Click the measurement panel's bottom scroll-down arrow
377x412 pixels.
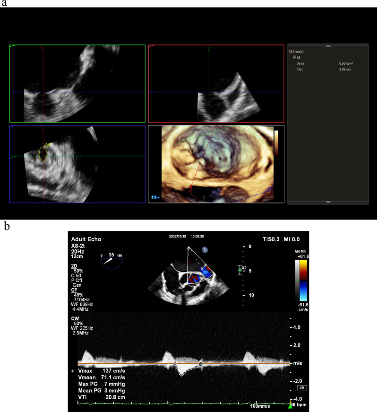coord(328,202)
